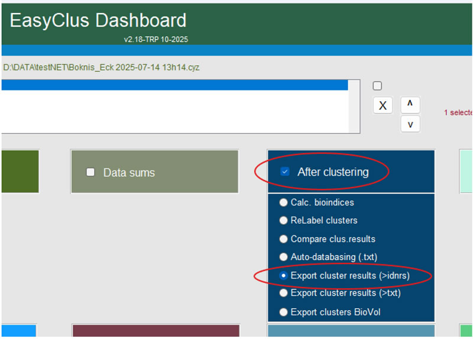Image resolution: width=473 pixels, height=339 pixels.
Task: Choose Export cluster results (>txt)
Action: (283, 293)
